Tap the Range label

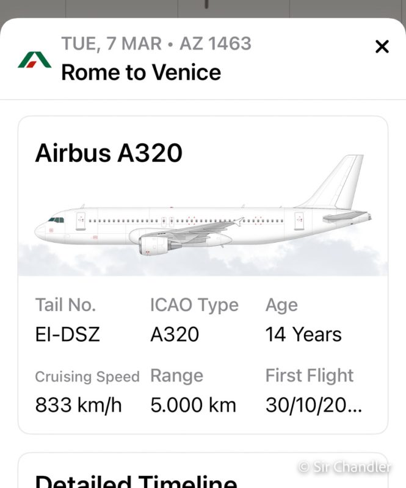176,376
